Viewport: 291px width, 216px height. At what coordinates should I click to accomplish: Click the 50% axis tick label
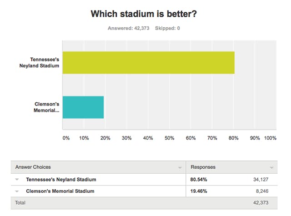(x=169, y=138)
